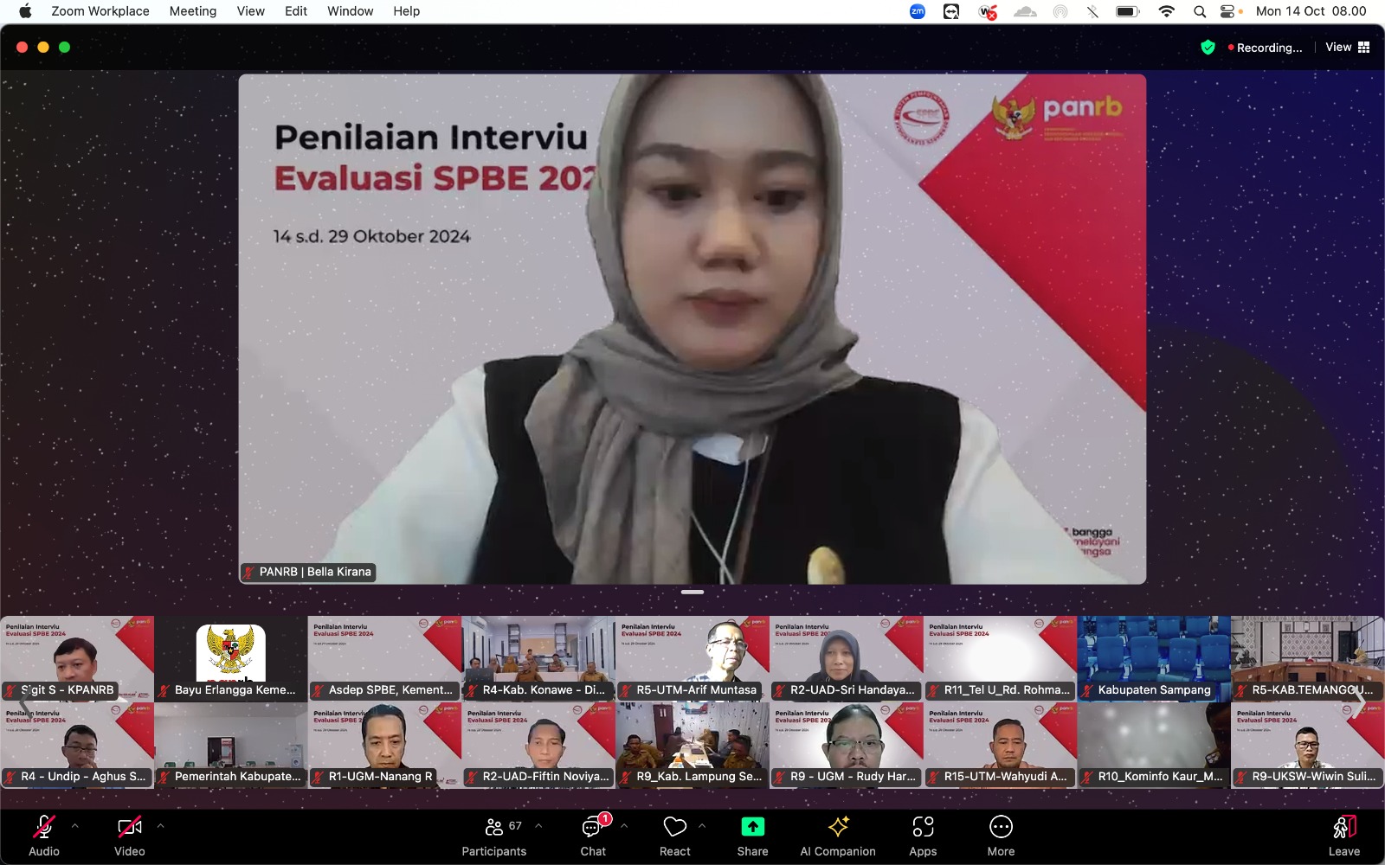
Task: Click the green Share screen button
Action: 753,836
